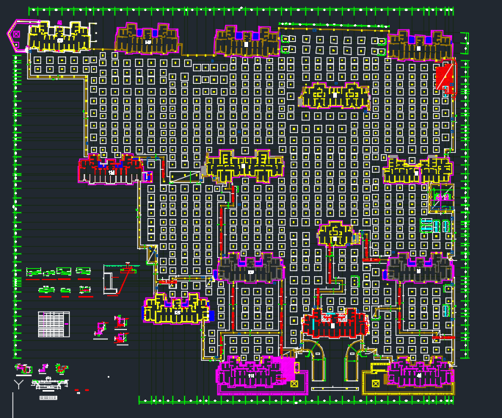This screenshot has height=418, width=502.
Task: Select the yellow building with blue end blocks
Action: pyautogui.click(x=178, y=309)
